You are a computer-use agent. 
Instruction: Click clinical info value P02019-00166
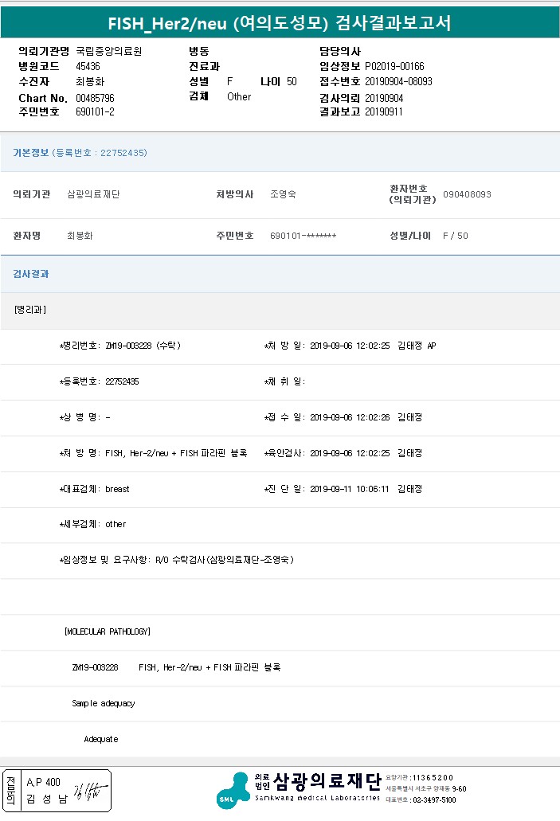(394, 67)
